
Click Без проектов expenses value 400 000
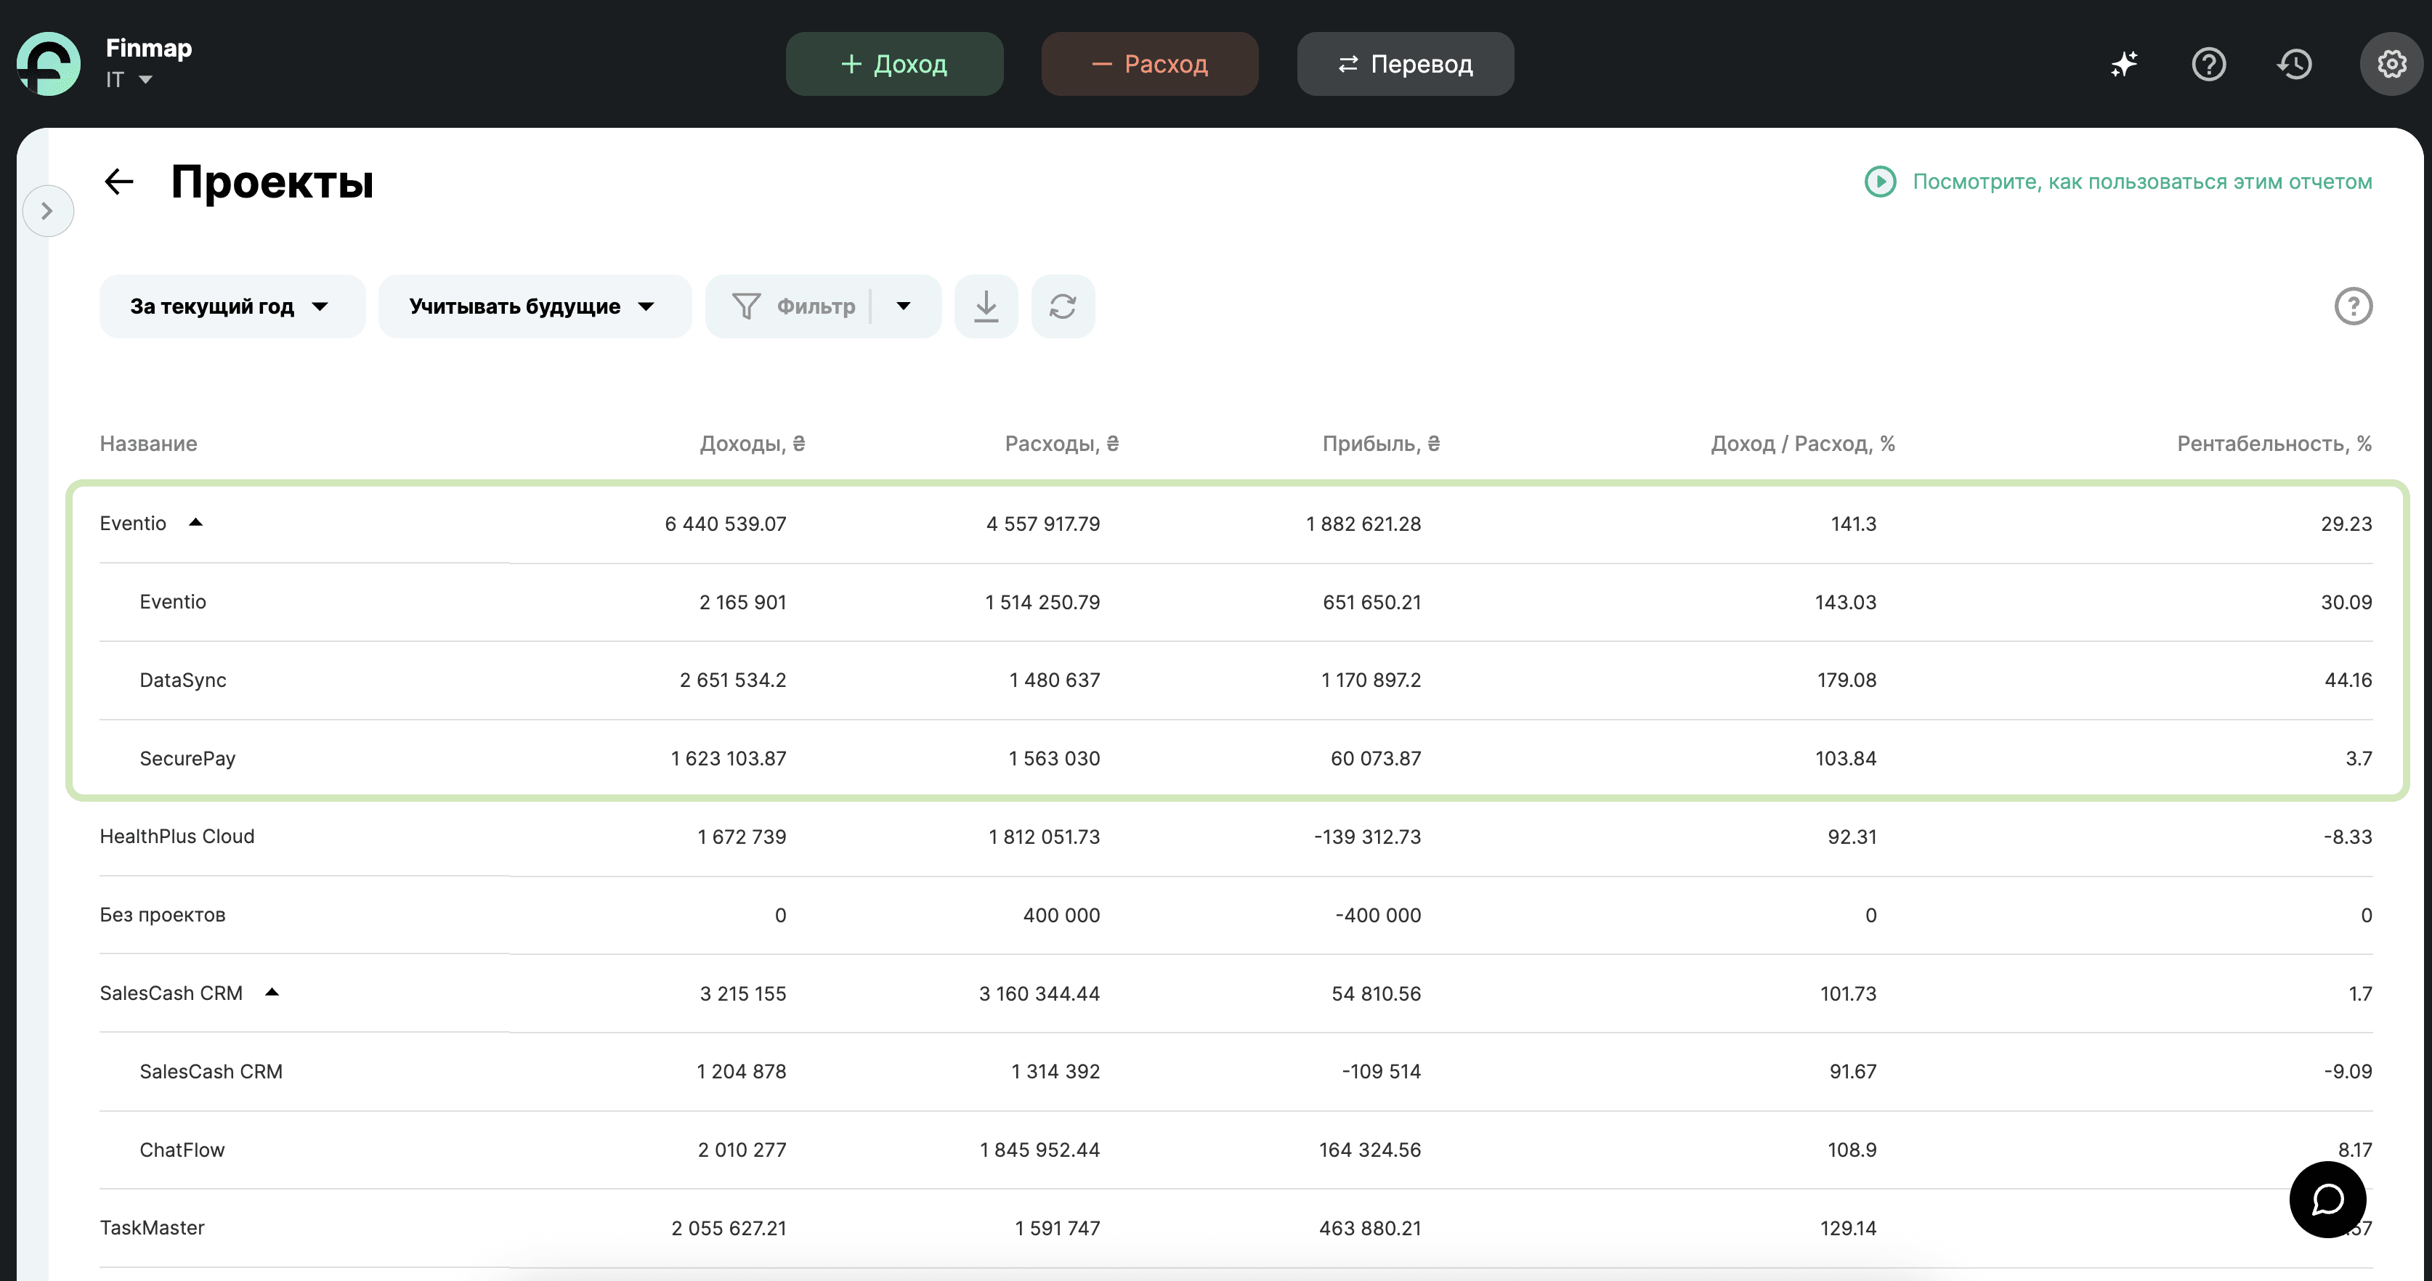(x=1061, y=915)
